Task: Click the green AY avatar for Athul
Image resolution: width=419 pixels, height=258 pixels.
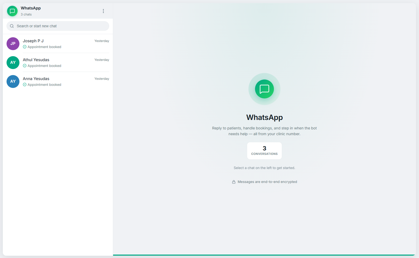Action: (13, 62)
